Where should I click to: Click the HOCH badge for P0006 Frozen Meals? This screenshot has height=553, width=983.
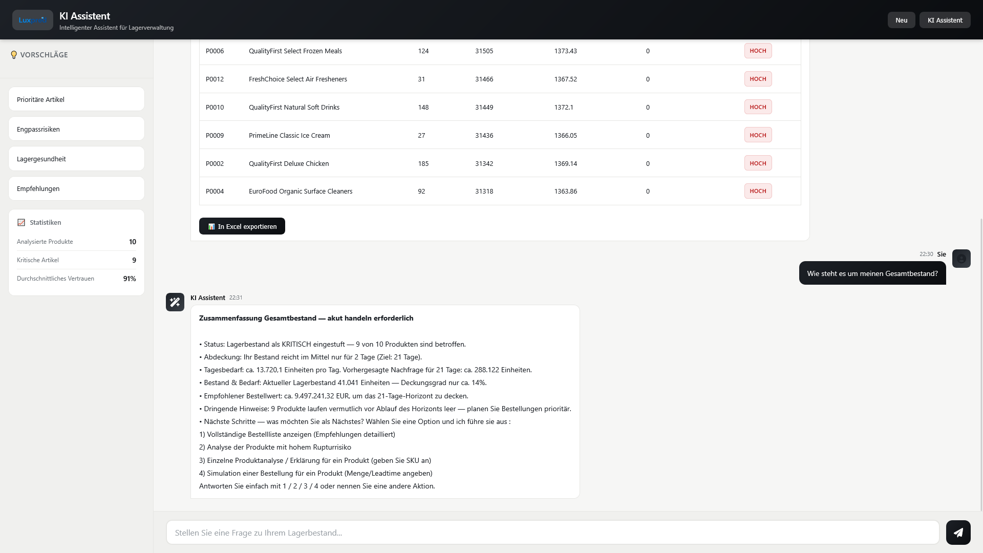pos(758,51)
